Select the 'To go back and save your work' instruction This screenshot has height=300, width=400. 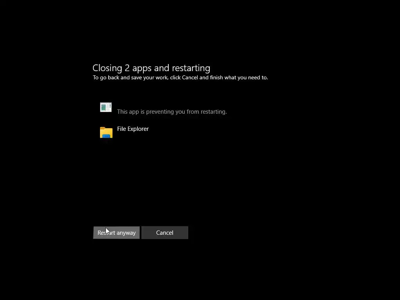point(180,78)
